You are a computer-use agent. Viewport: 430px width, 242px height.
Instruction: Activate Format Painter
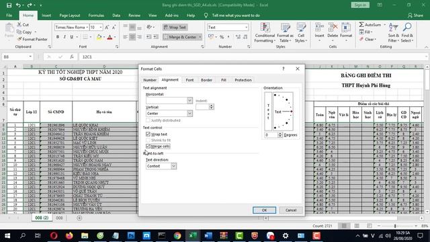coord(32,39)
